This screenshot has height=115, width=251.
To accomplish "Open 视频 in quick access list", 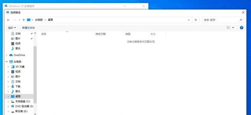I will click(18, 43).
